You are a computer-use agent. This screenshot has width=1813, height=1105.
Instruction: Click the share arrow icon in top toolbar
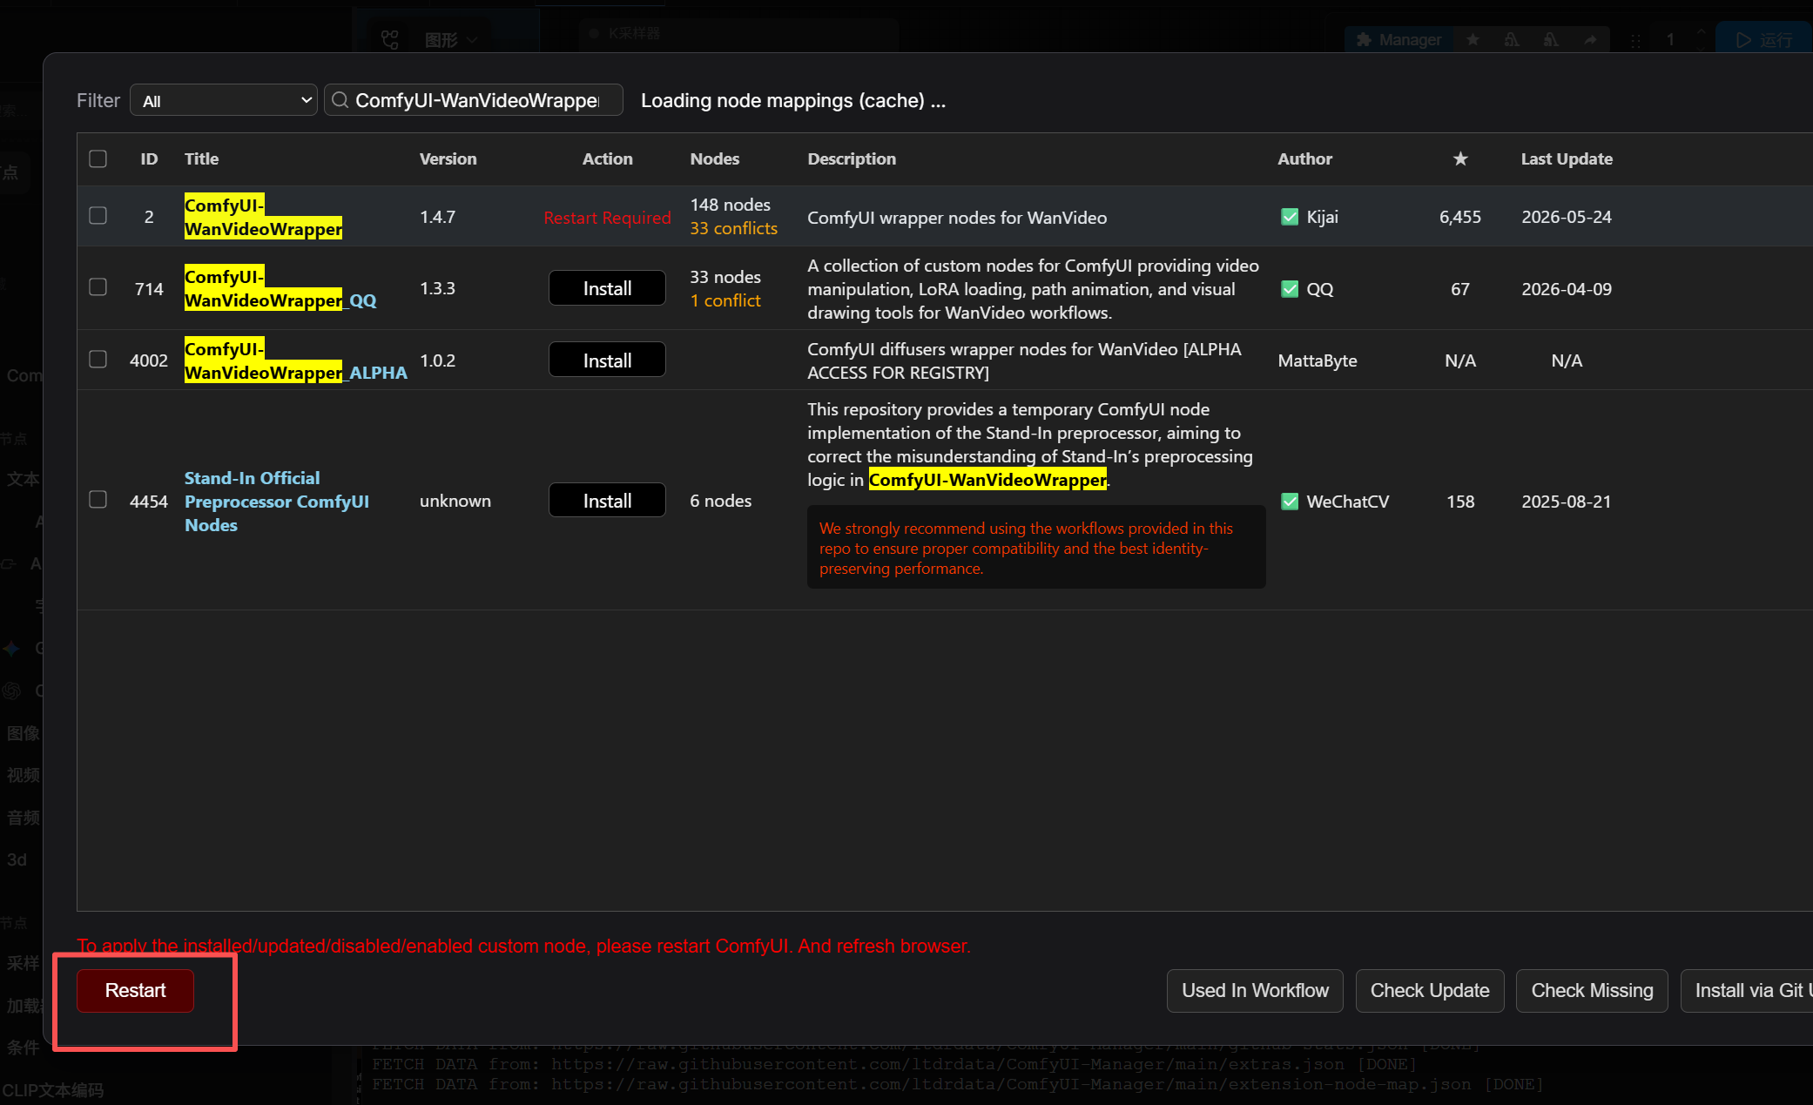click(x=1590, y=40)
